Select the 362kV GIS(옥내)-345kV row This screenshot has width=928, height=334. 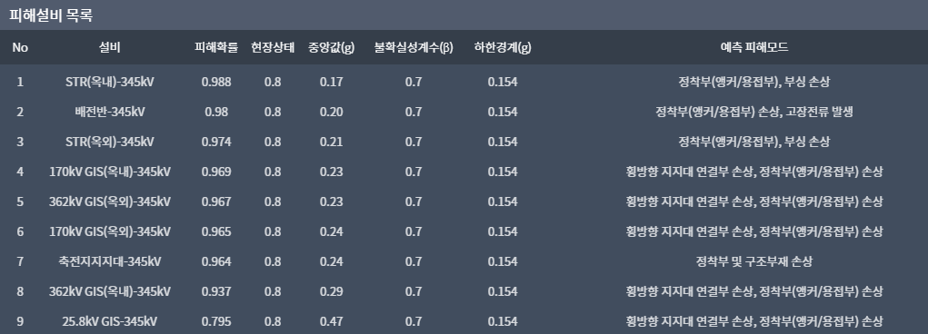(x=464, y=291)
